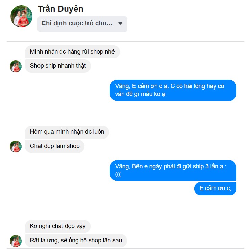Click blue bubble asking 'C có hài lòng'
This screenshot has width=251, height=251.
[173, 90]
